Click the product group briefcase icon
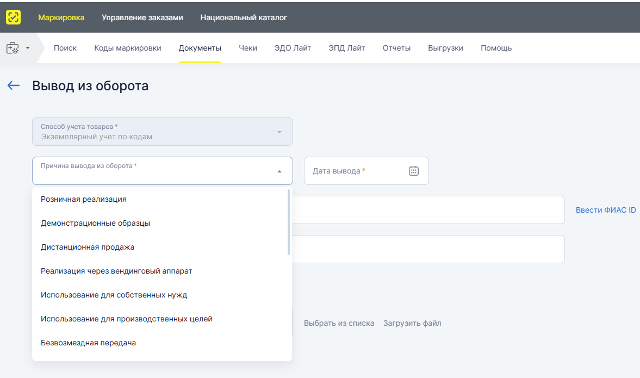Viewport: 640px width, 378px height. click(13, 48)
